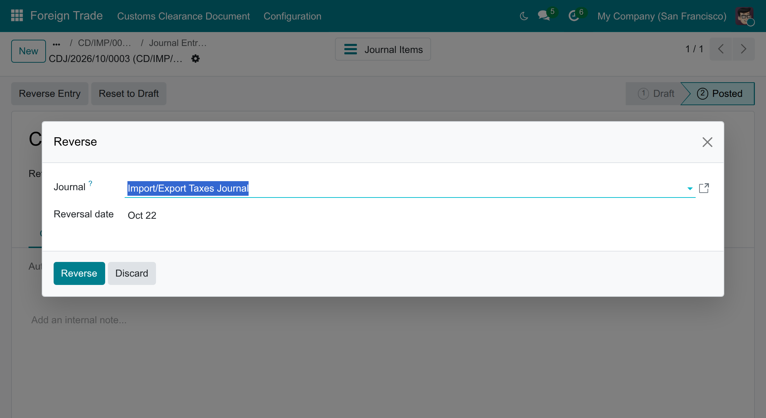The image size is (766, 418).
Task: Edit Reversal date Oct 22
Action: coord(142,215)
